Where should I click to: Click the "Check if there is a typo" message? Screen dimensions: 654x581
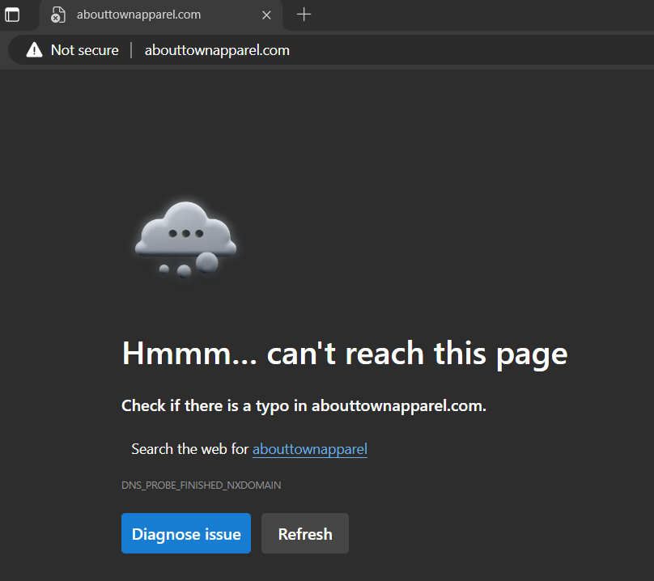[304, 405]
